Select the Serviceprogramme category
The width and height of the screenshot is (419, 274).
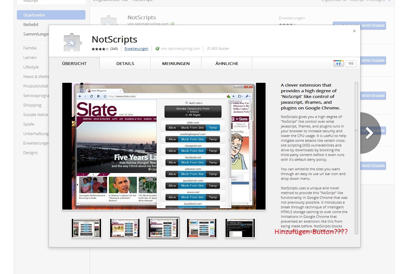36,95
